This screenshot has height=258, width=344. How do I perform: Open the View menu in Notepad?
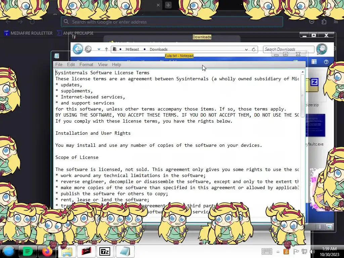point(103,64)
